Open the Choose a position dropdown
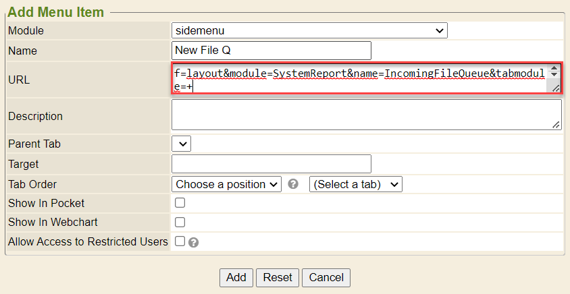 227,184
